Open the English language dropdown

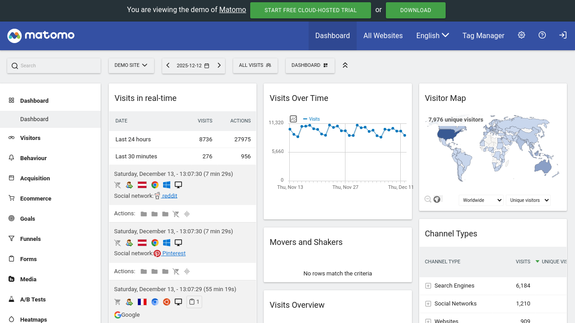(432, 35)
